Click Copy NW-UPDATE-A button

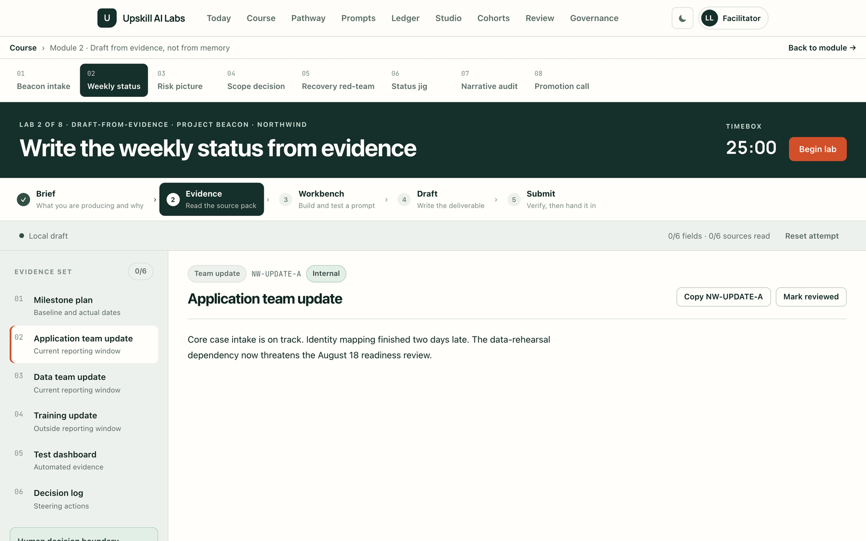723,297
